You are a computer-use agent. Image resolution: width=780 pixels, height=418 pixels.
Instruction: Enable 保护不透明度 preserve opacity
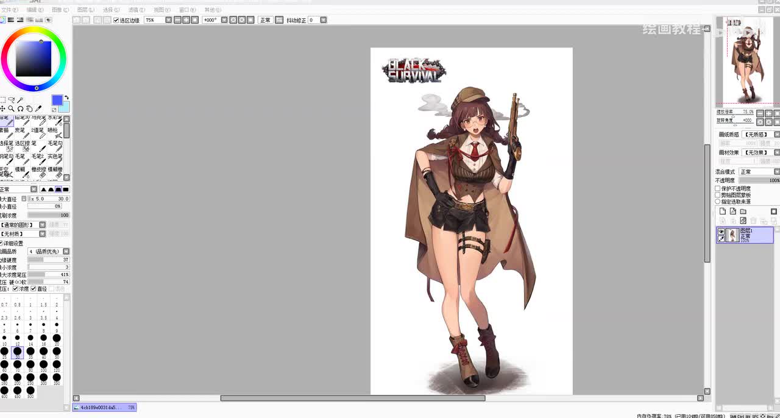coord(718,189)
